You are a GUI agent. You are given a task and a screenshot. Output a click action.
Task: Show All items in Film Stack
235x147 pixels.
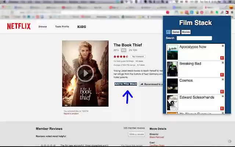coord(168,32)
